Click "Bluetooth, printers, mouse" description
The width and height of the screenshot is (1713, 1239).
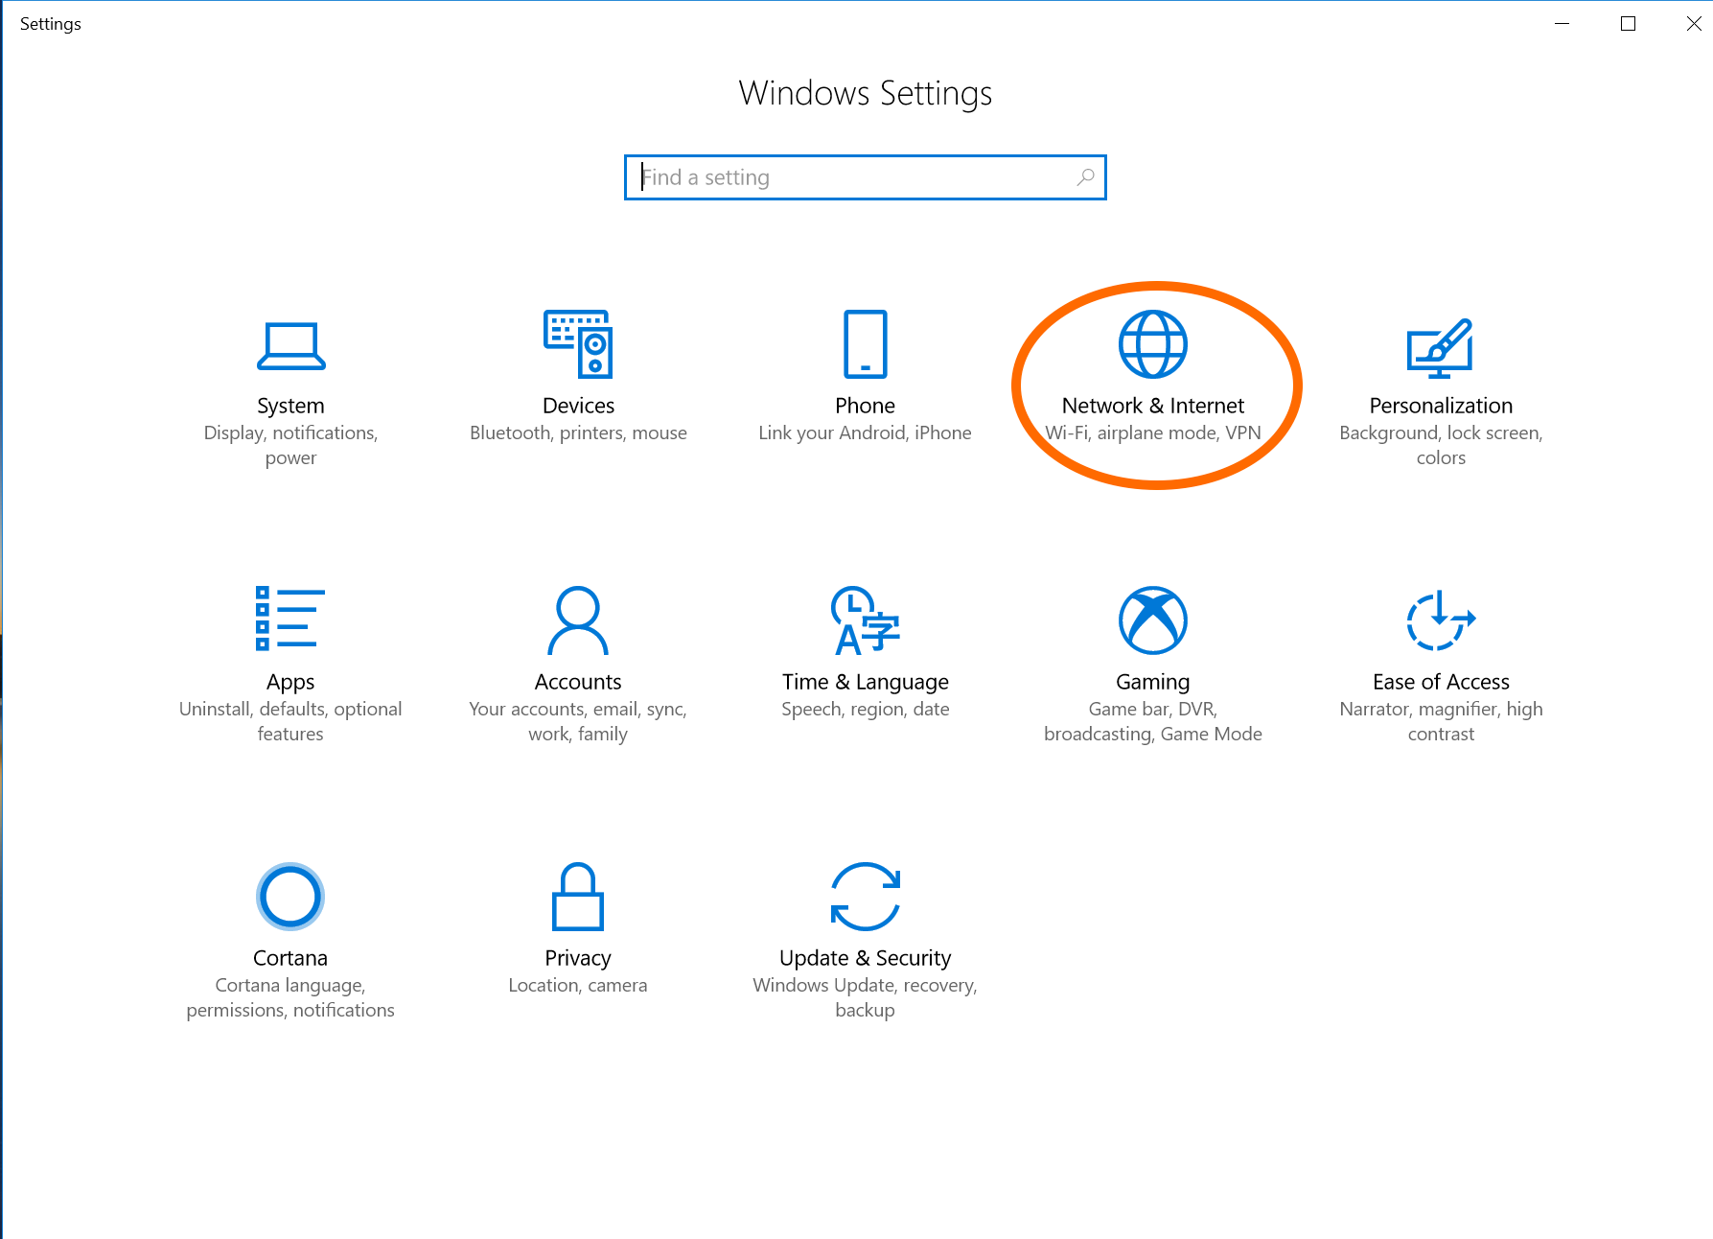click(578, 432)
